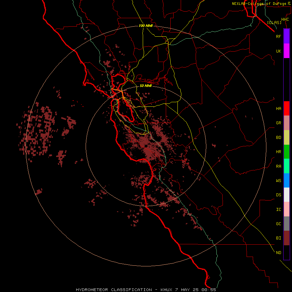Click the RF legend label
The image size is (292, 292).
pyautogui.click(x=278, y=36)
